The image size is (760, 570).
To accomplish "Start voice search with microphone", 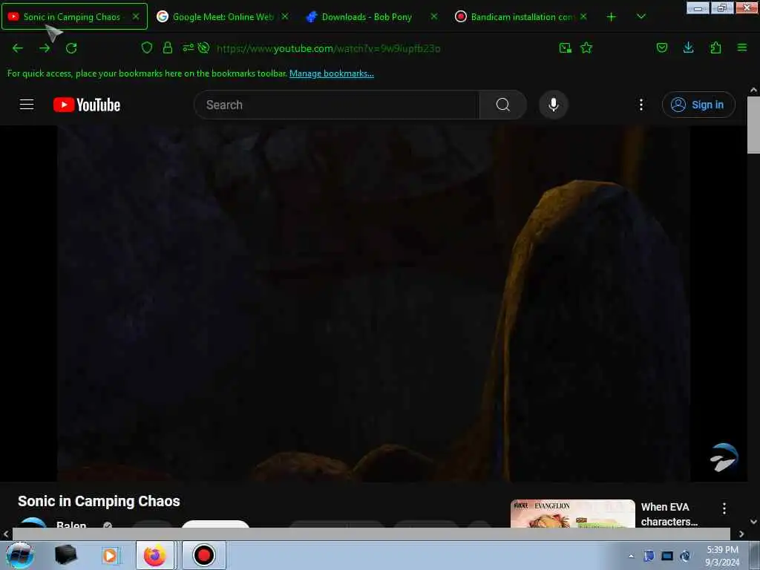I will (x=554, y=105).
